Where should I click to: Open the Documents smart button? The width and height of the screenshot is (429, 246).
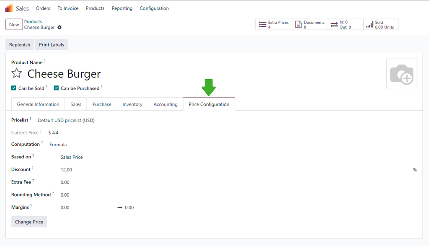point(310,24)
